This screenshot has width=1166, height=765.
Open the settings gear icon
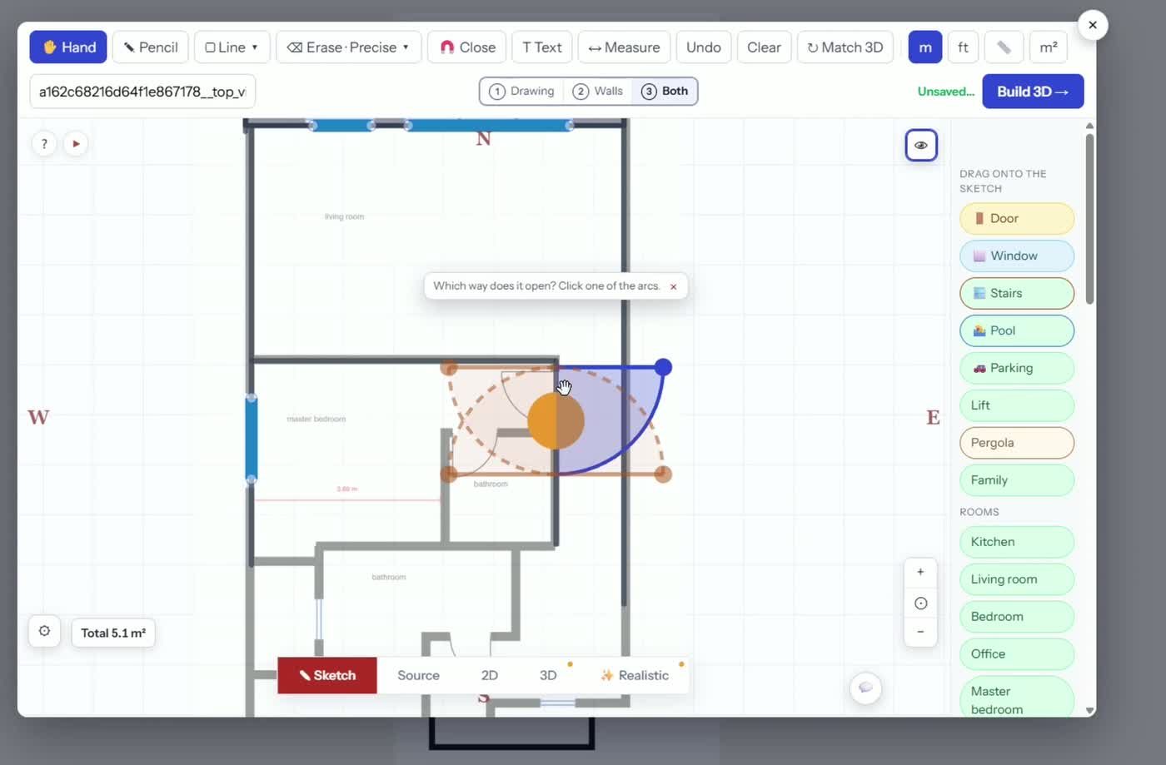[44, 631]
